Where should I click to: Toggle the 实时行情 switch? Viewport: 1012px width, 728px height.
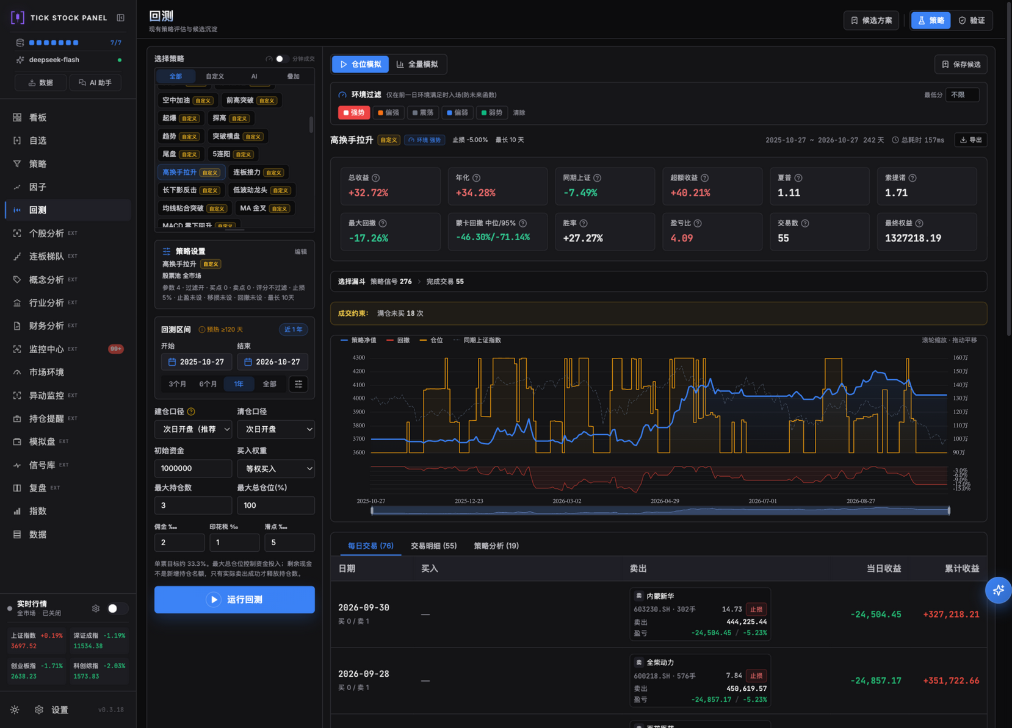point(117,608)
